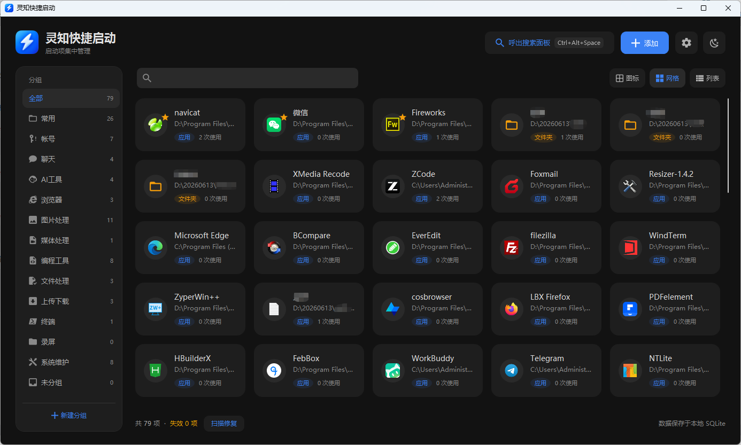Click the Fireworks Fw icon
Image resolution: width=741 pixels, height=445 pixels.
(x=393, y=125)
